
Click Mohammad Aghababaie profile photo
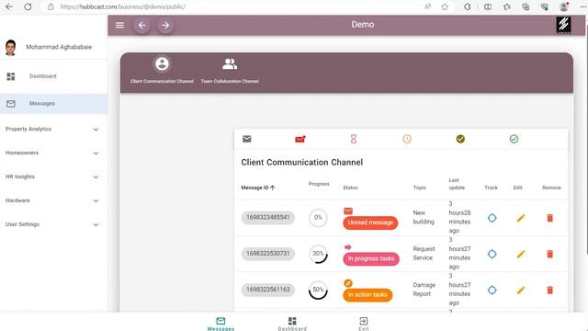10,47
